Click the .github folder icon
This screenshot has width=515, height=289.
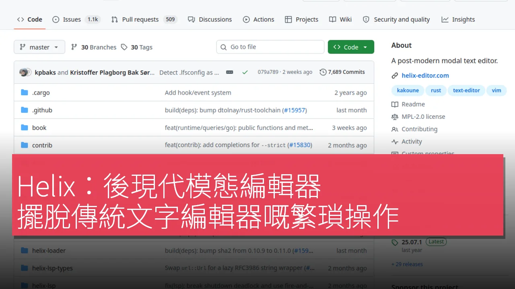click(25, 110)
